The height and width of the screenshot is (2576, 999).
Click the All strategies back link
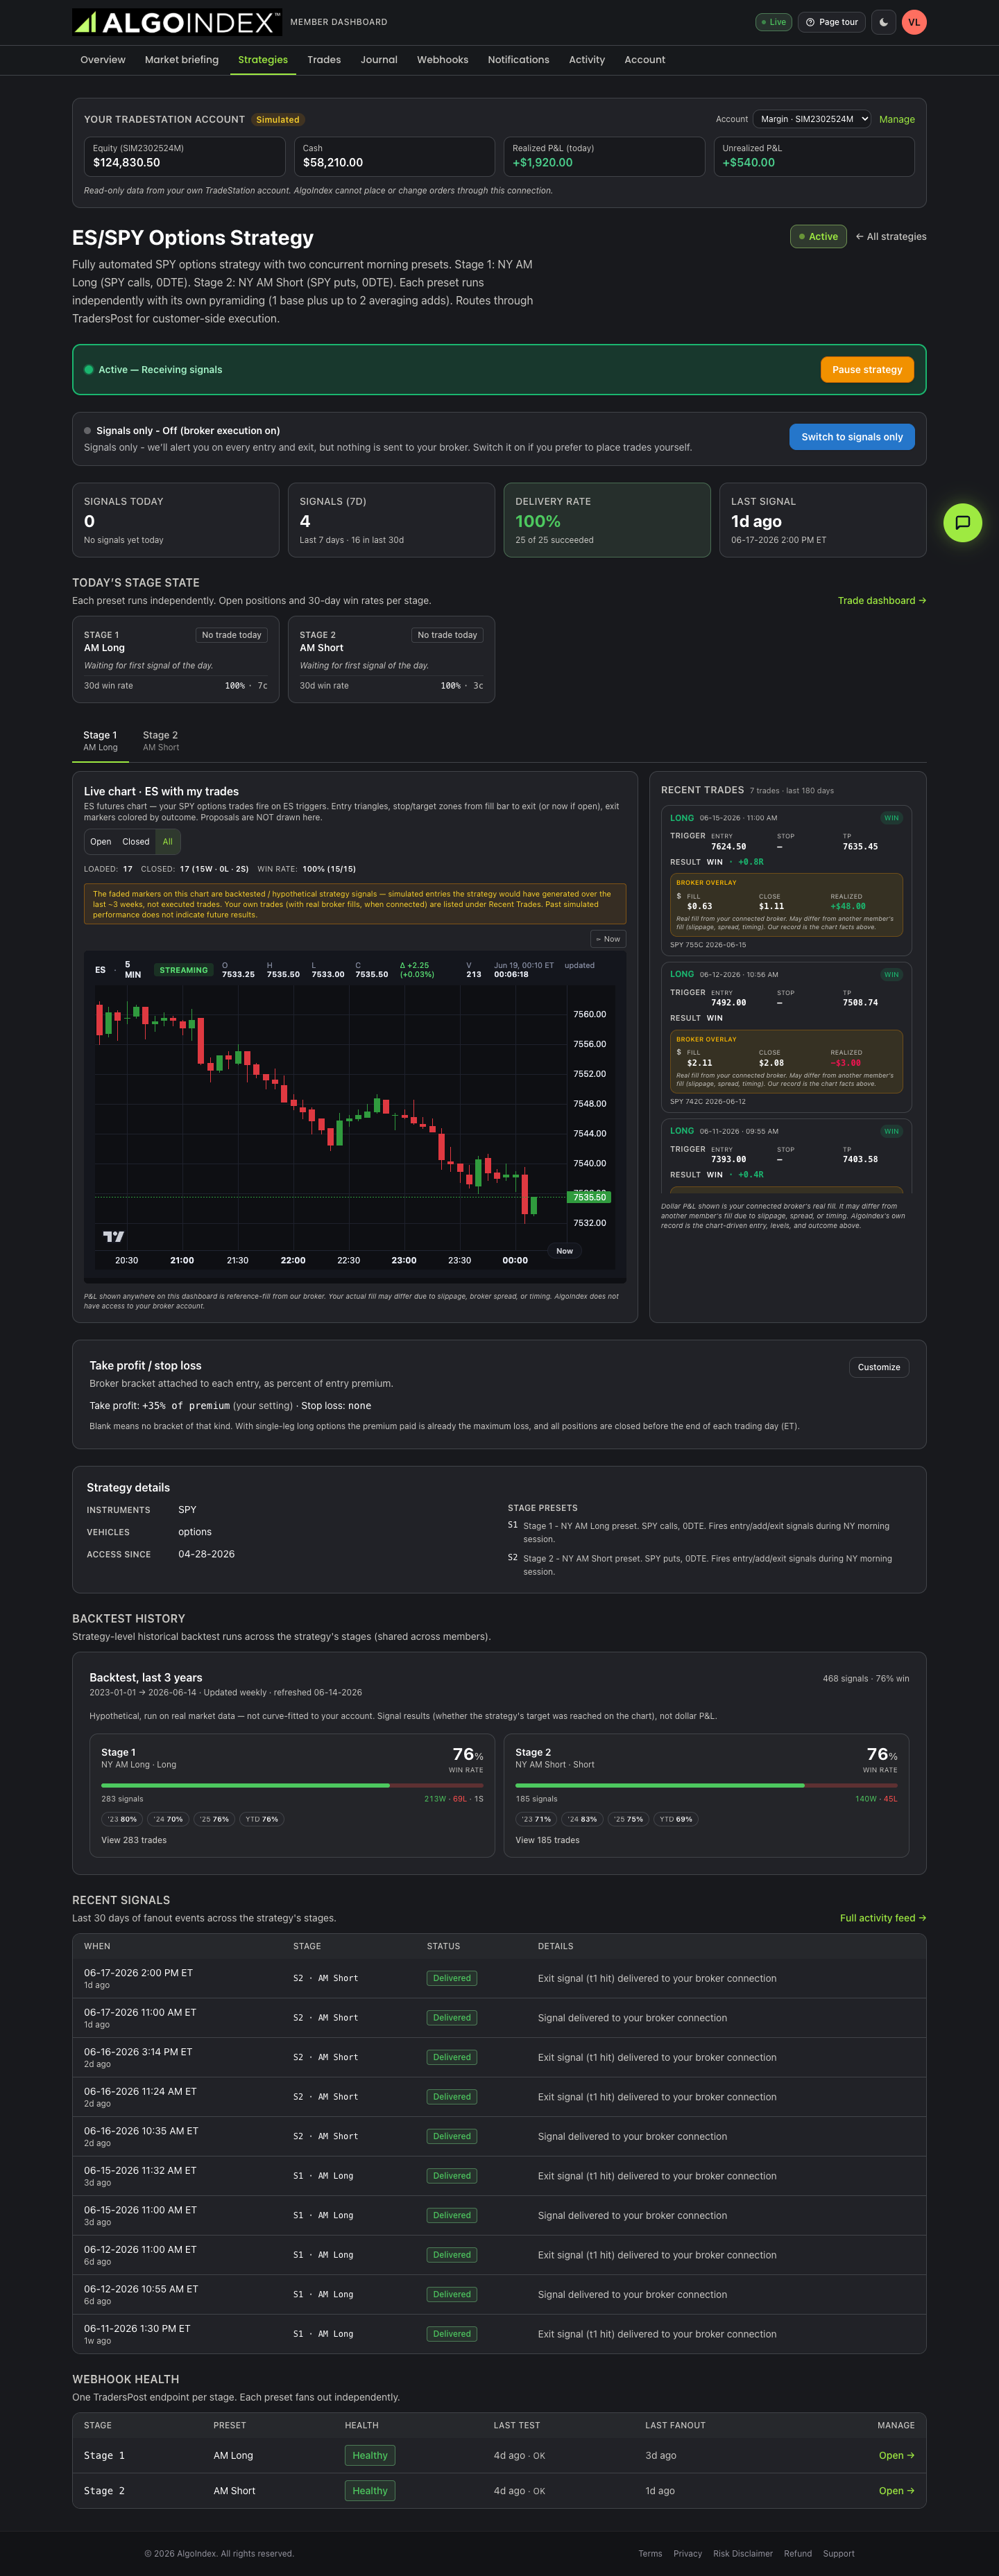(x=891, y=237)
